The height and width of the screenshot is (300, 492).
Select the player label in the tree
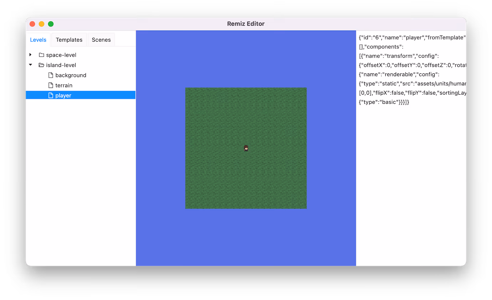click(x=63, y=95)
